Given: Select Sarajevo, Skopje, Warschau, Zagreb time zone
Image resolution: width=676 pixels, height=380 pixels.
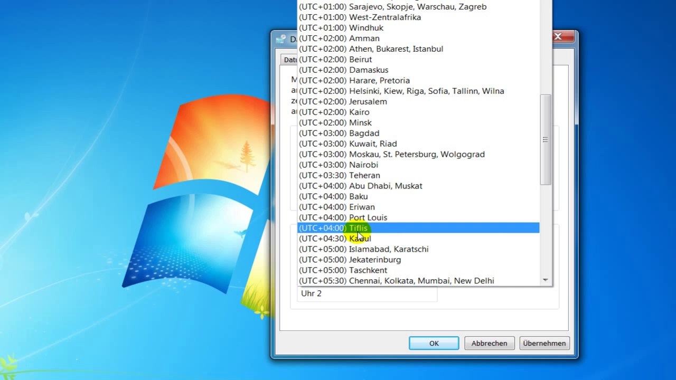Looking at the screenshot, I should 418,7.
